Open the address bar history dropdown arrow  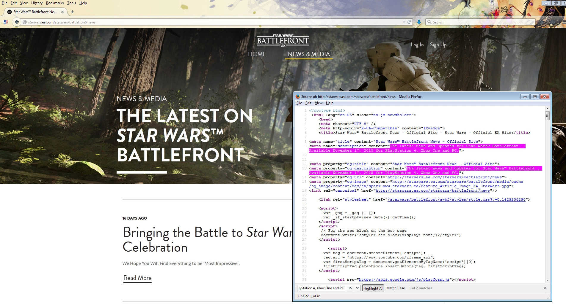(x=404, y=22)
